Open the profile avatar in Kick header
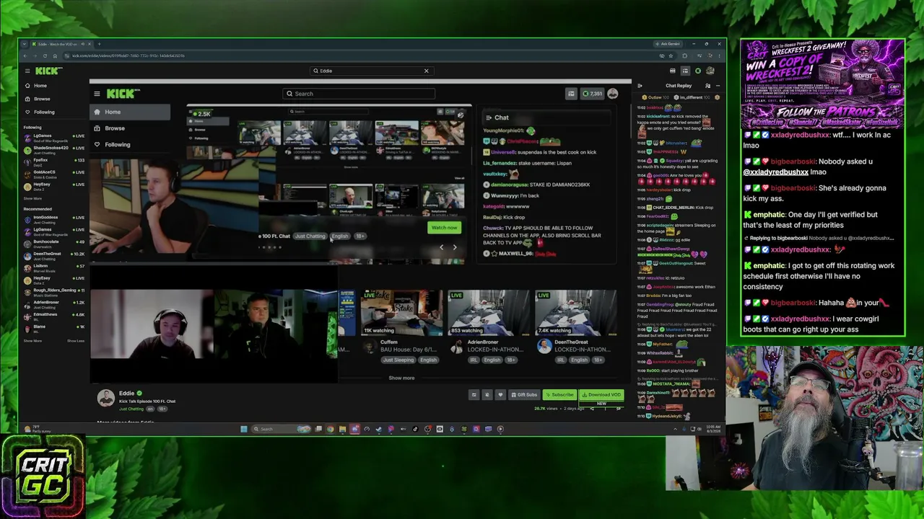 tap(710, 71)
